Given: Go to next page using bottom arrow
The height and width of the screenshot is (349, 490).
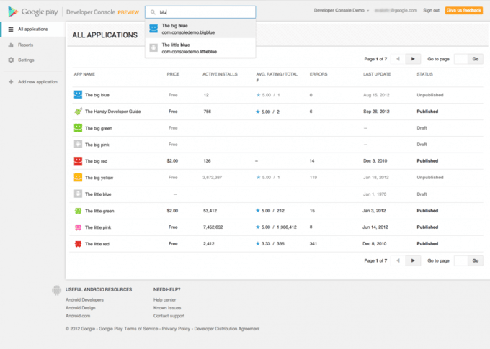Looking at the screenshot, I should [413, 260].
